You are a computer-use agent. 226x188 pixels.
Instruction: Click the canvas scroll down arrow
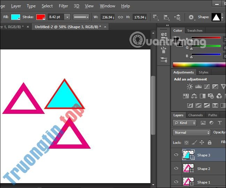coord(153,185)
